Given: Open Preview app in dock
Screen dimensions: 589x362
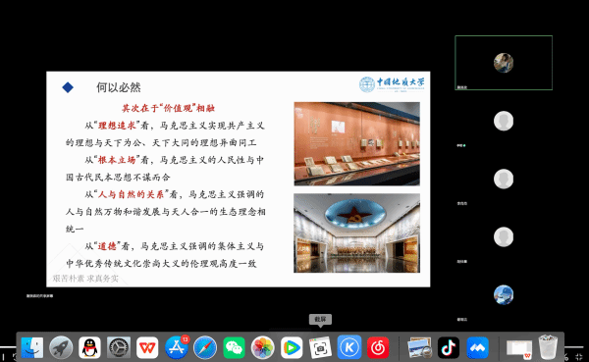Looking at the screenshot, I should pyautogui.click(x=419, y=347).
